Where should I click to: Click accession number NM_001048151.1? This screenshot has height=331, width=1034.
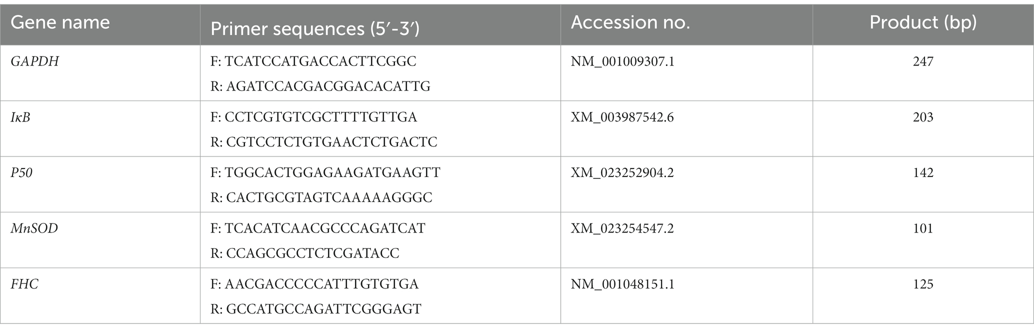[x=622, y=284]
